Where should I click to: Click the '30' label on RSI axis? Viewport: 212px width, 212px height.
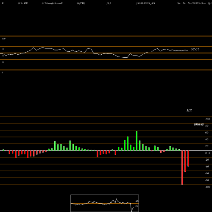(3, 62)
